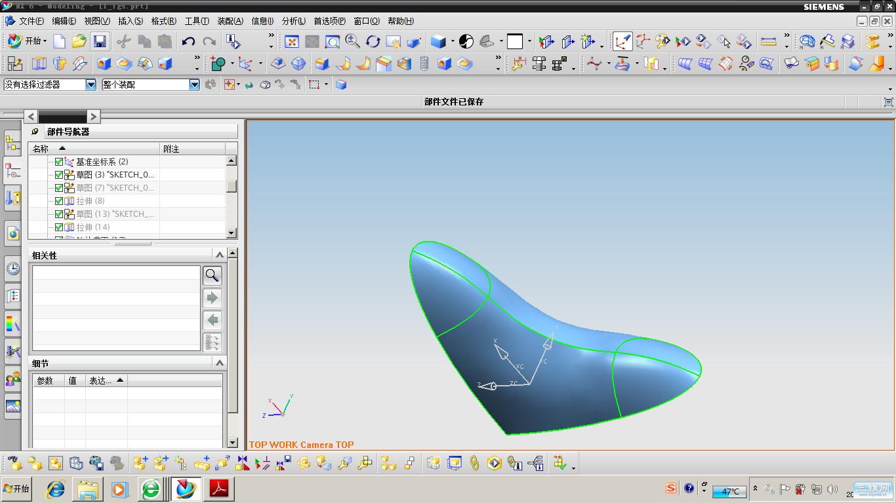Screen dimensions: 896x503
Task: Open the 视图(V) menu
Action: coord(96,21)
